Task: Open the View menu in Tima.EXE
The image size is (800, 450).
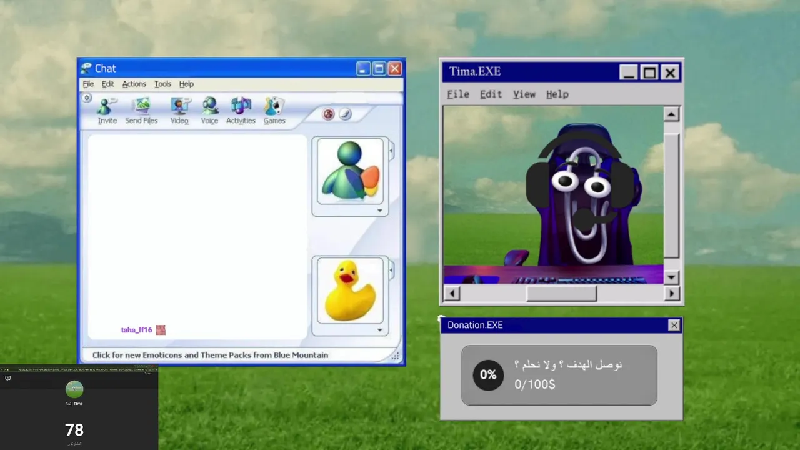Action: tap(524, 94)
